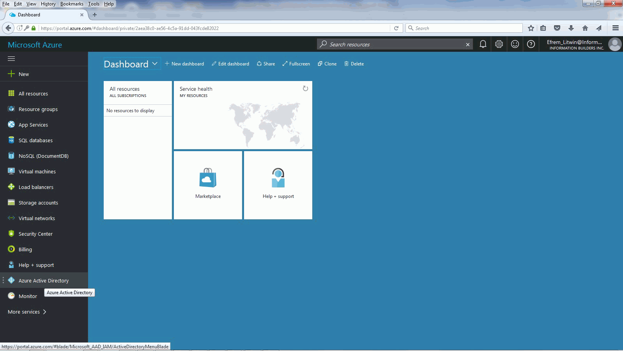
Task: Open the Pocket icon in toolbar
Action: [557, 28]
